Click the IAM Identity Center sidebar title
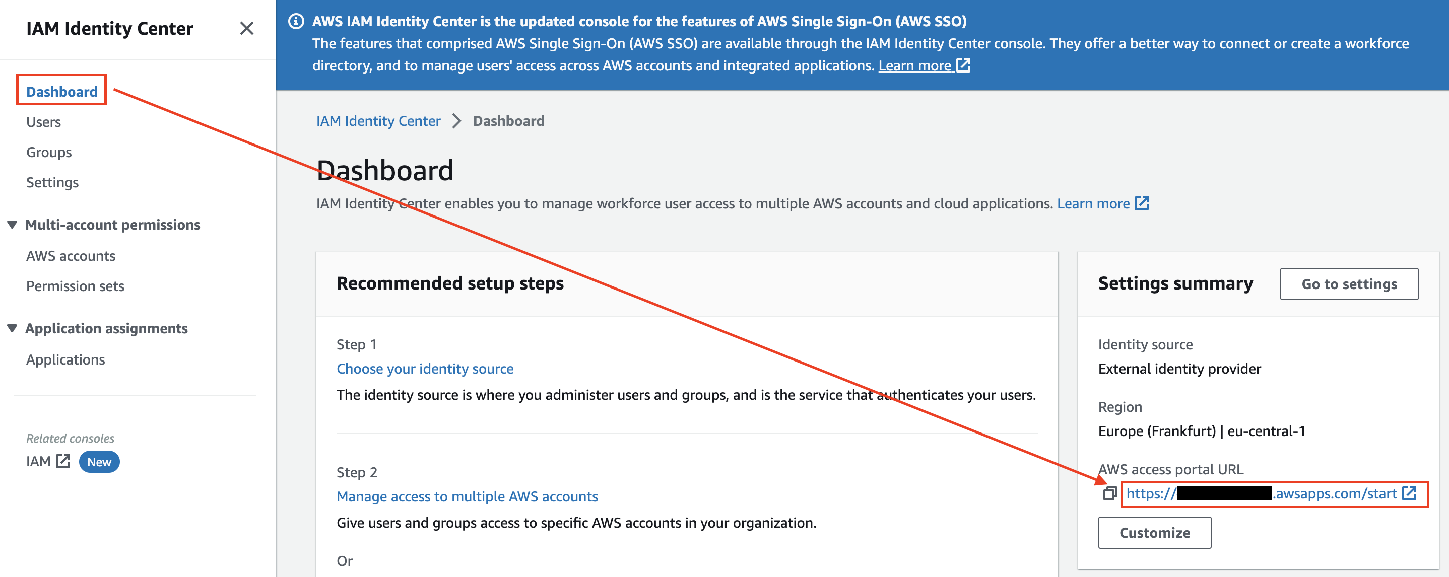This screenshot has width=1449, height=577. [110, 28]
